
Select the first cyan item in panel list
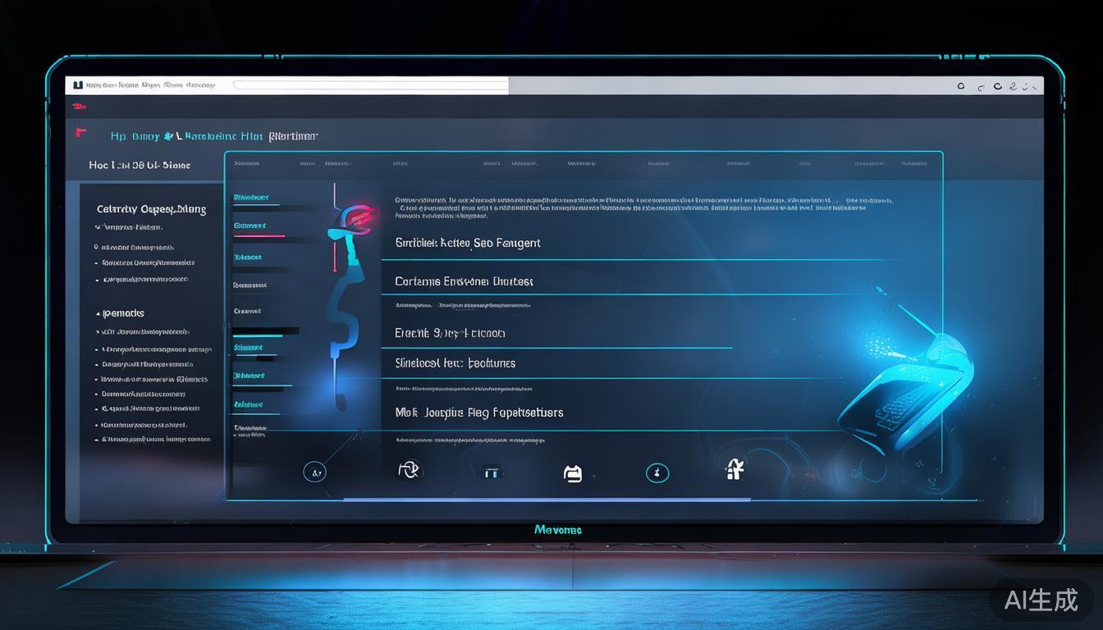(x=250, y=198)
